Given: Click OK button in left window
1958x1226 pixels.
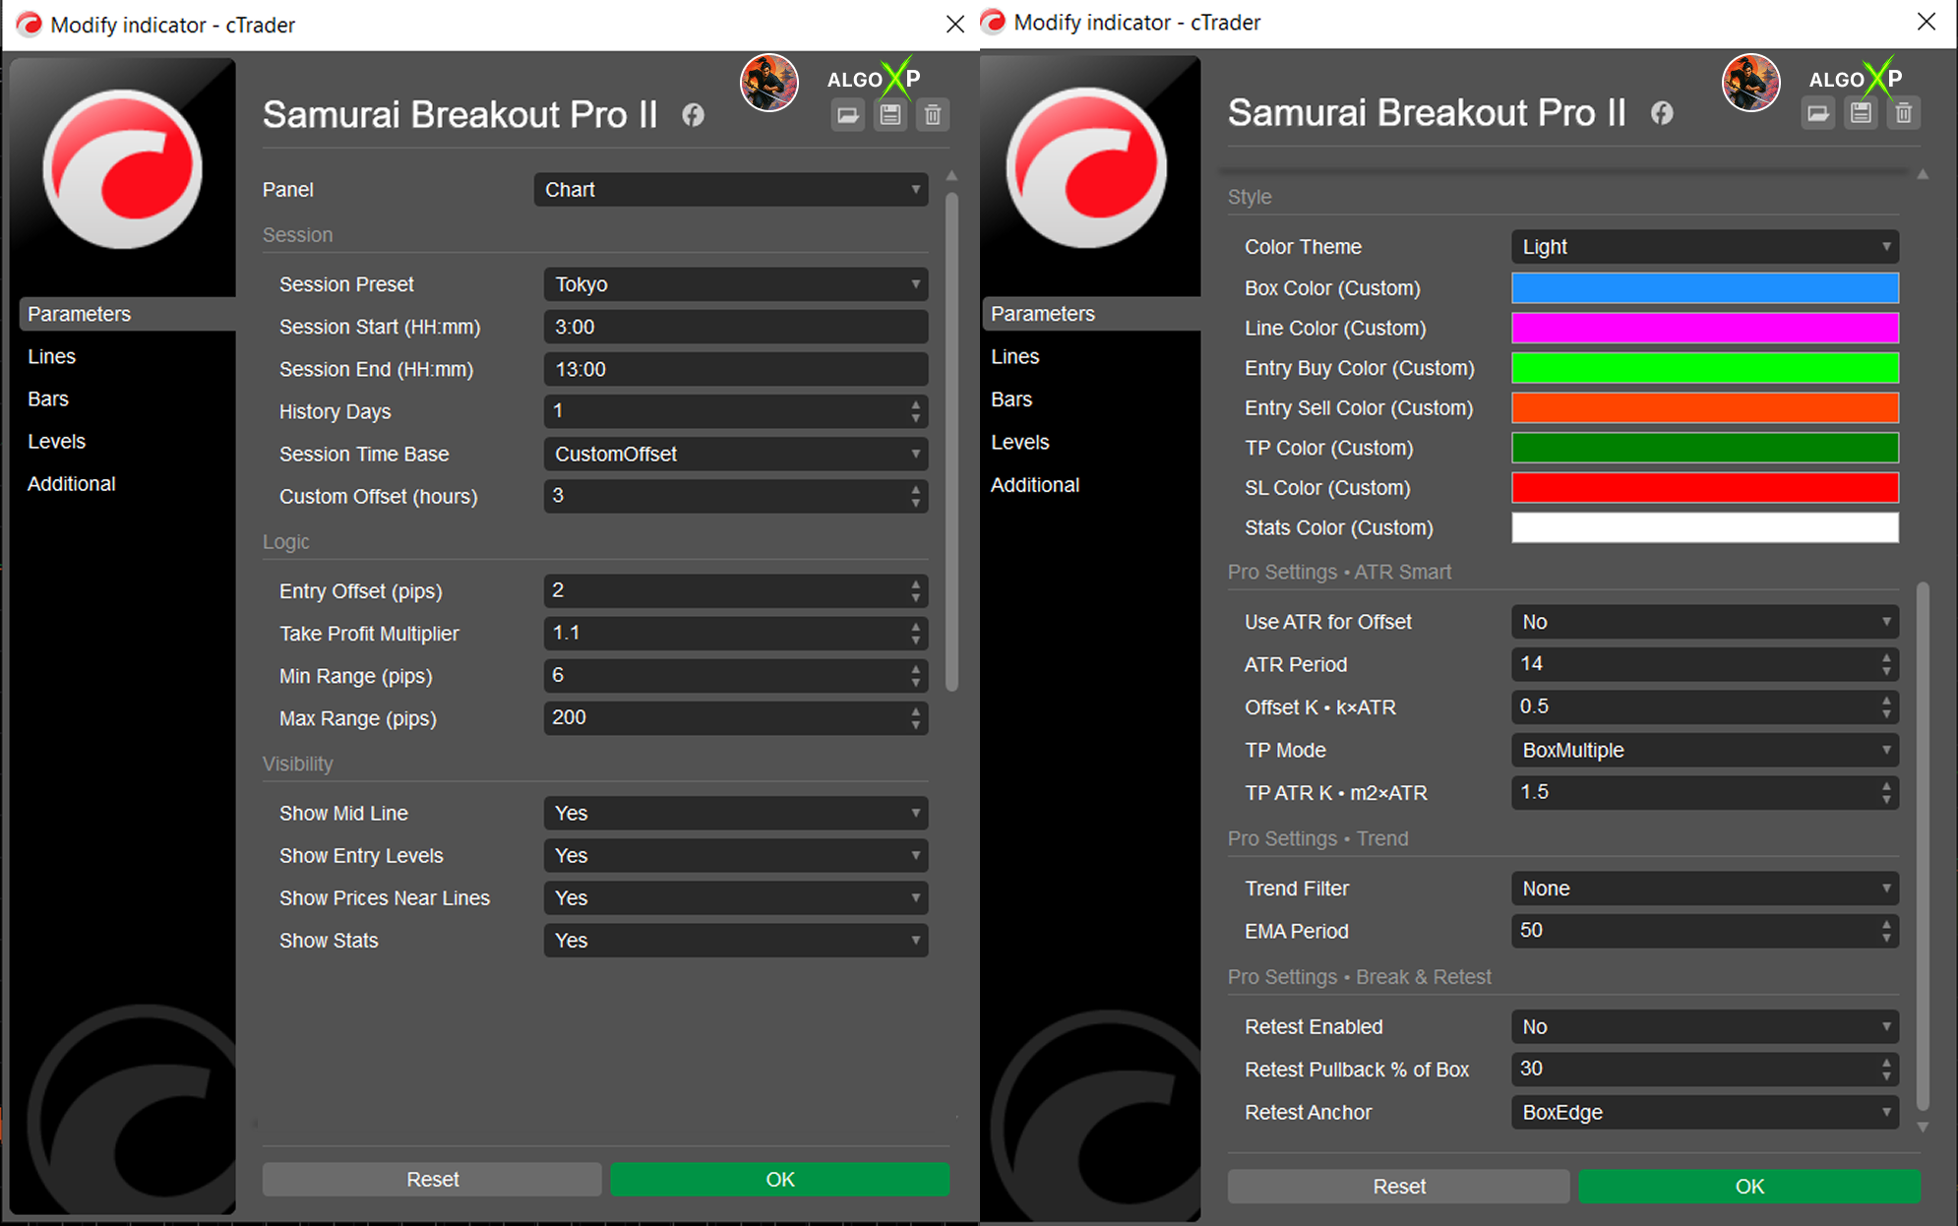Looking at the screenshot, I should pyautogui.click(x=779, y=1179).
